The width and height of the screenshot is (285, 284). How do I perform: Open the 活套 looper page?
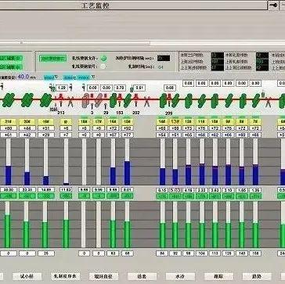coord(142,276)
